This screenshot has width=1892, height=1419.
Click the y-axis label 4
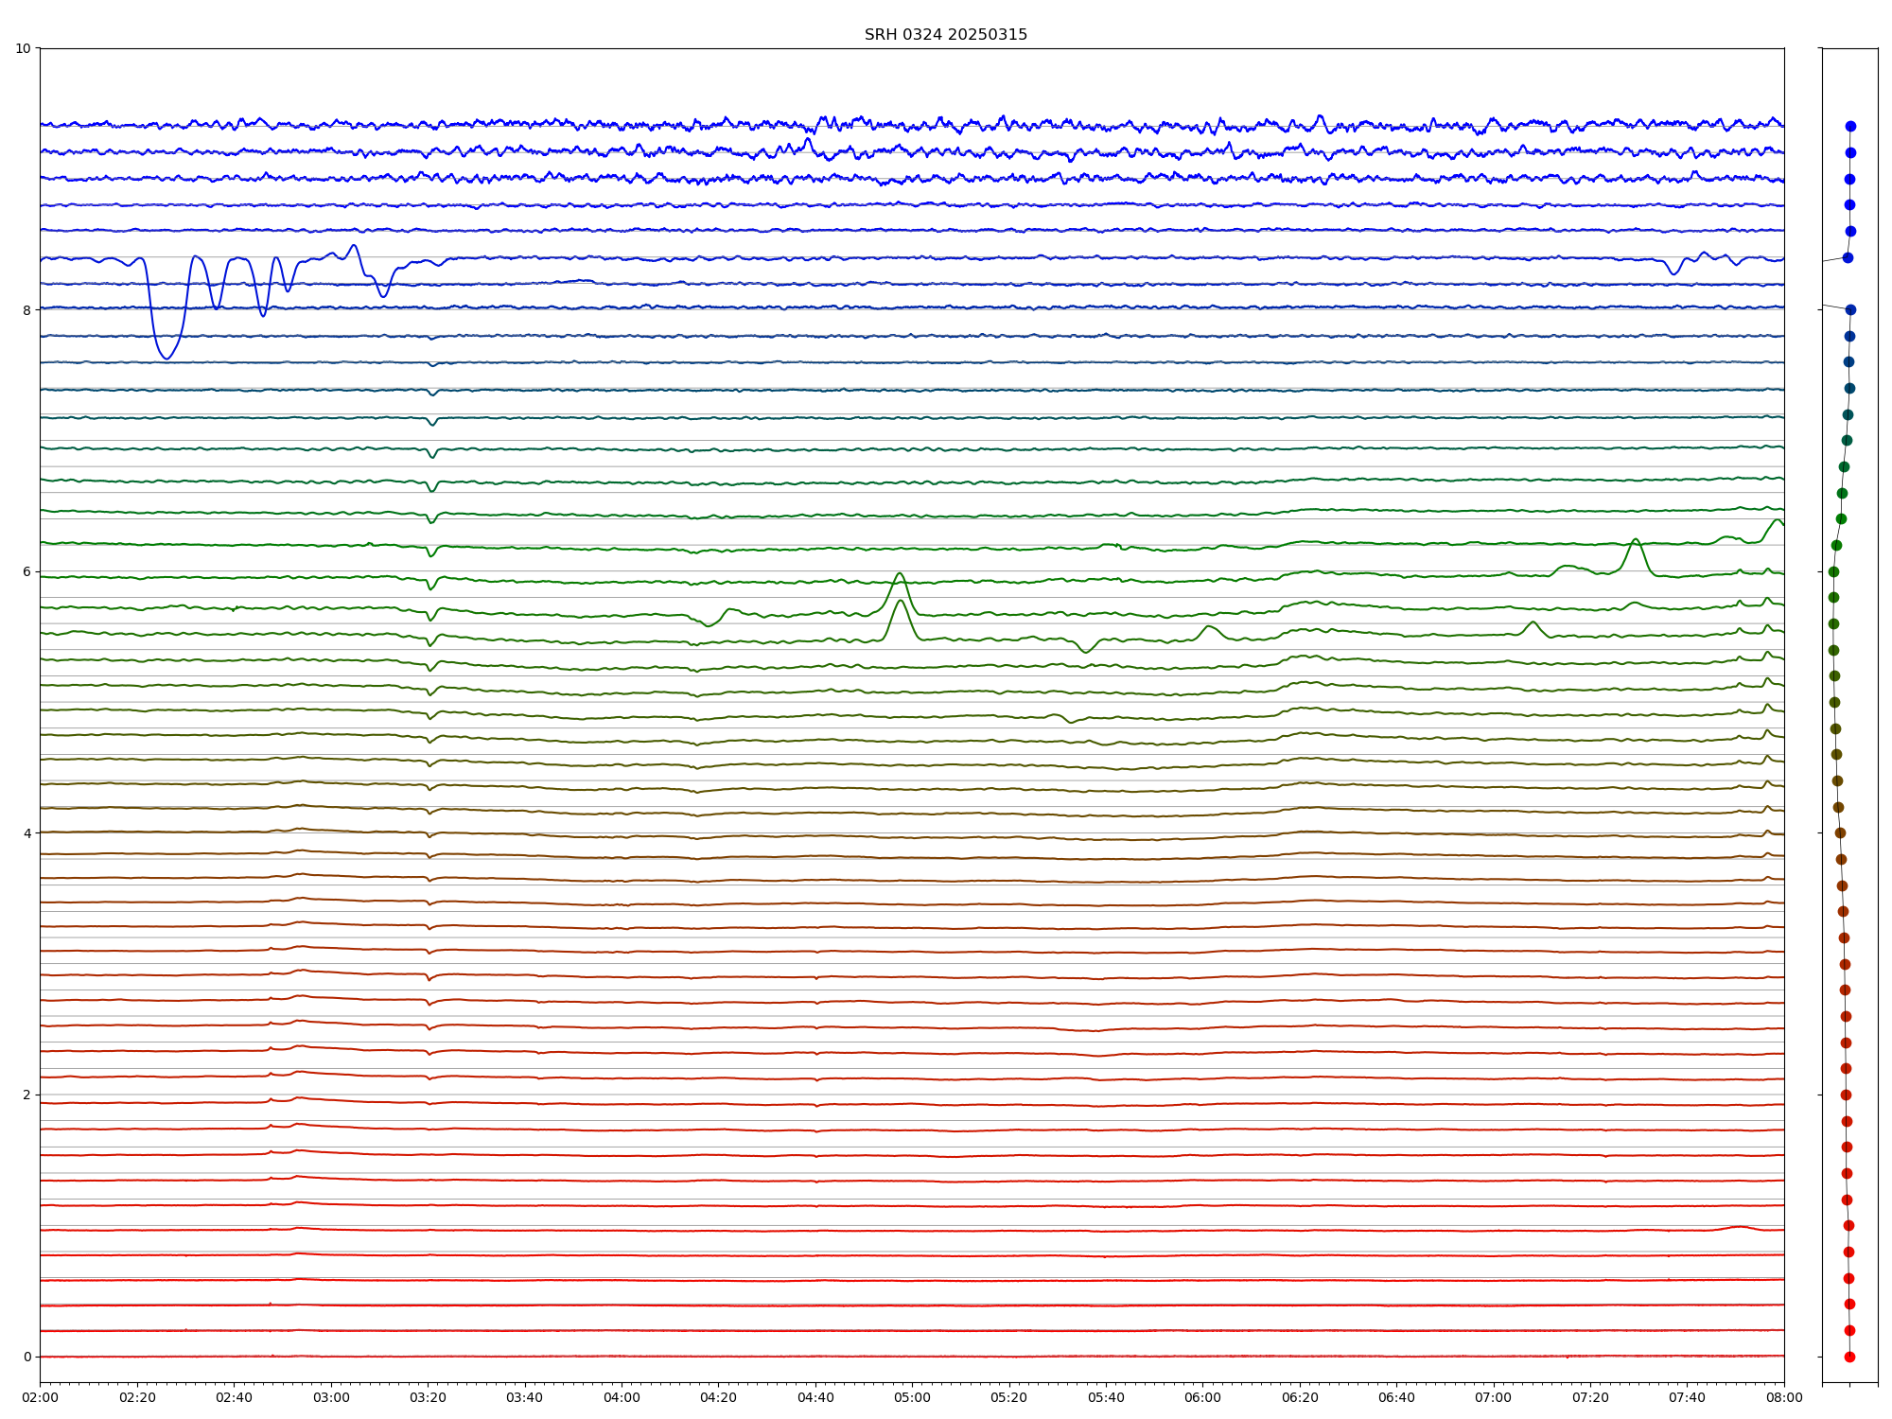point(26,833)
